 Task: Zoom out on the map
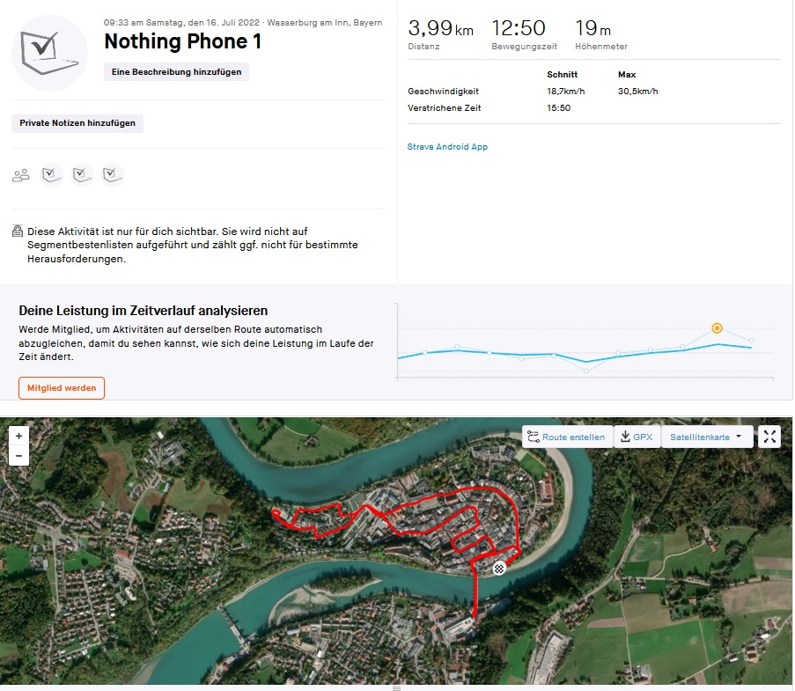18,456
